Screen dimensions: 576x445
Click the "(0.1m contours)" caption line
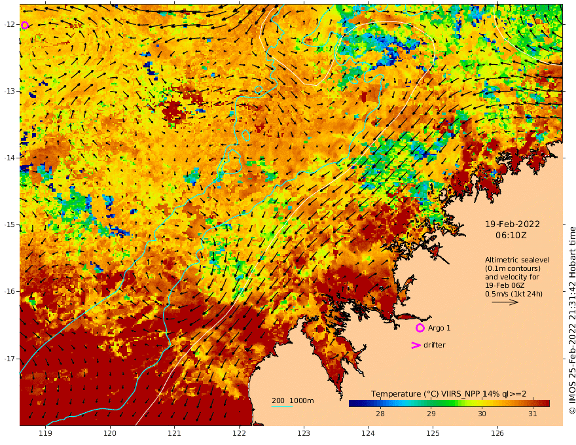point(513,268)
